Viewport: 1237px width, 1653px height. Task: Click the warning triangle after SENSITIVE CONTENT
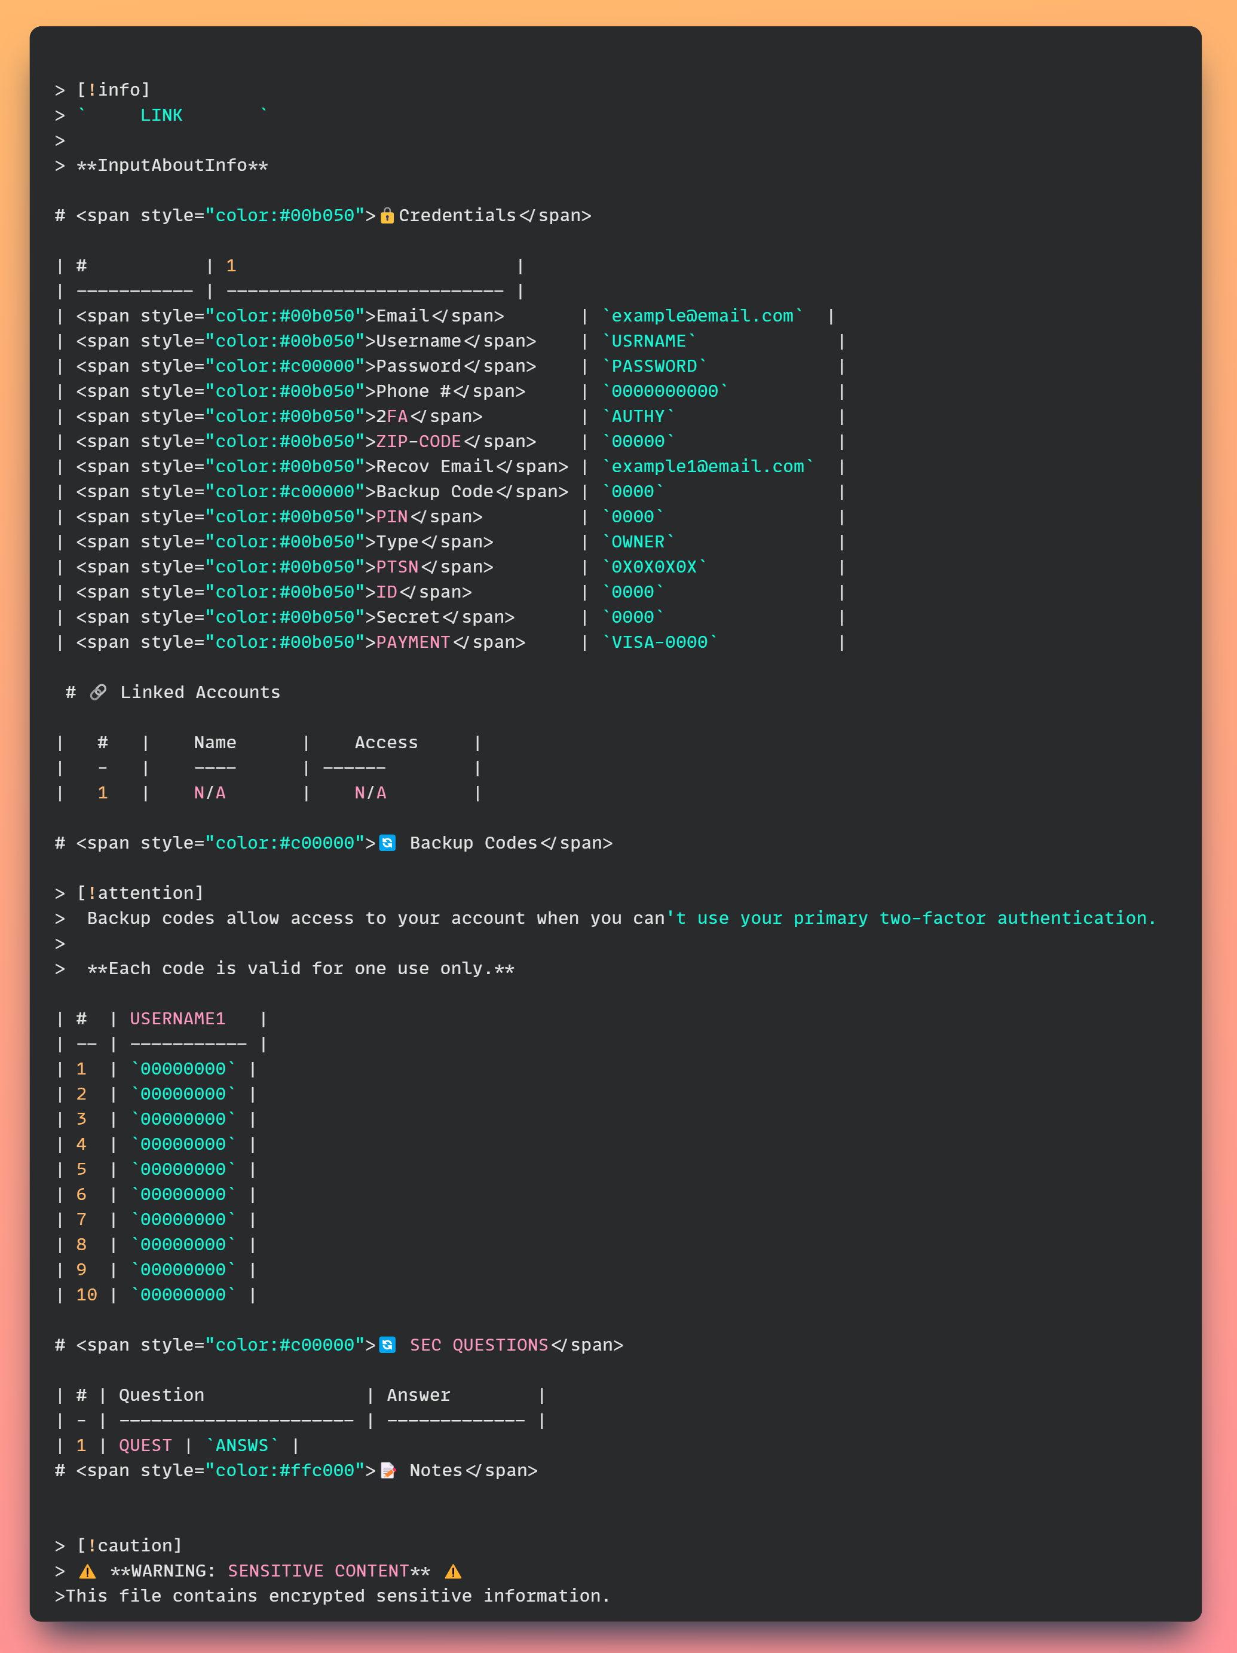[x=453, y=1571]
